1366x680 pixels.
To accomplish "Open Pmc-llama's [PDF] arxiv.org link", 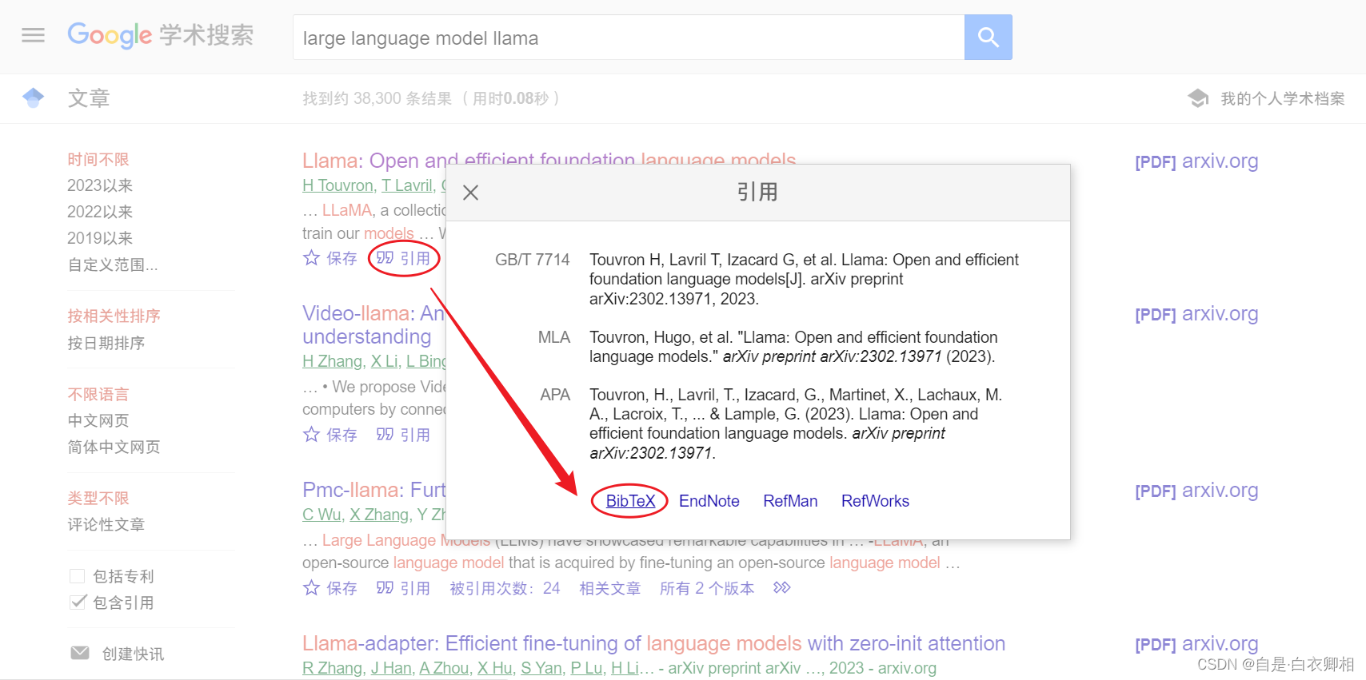I will point(1196,491).
